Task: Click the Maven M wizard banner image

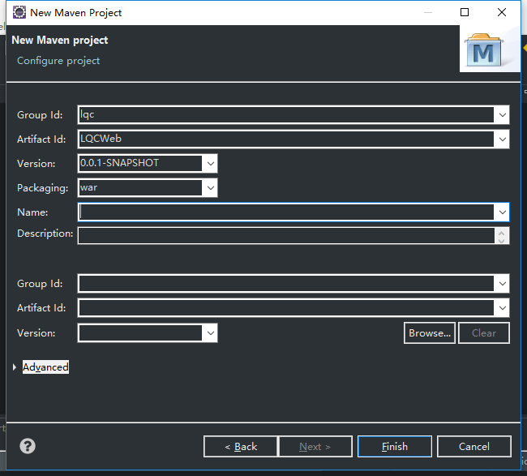Action: [490, 49]
